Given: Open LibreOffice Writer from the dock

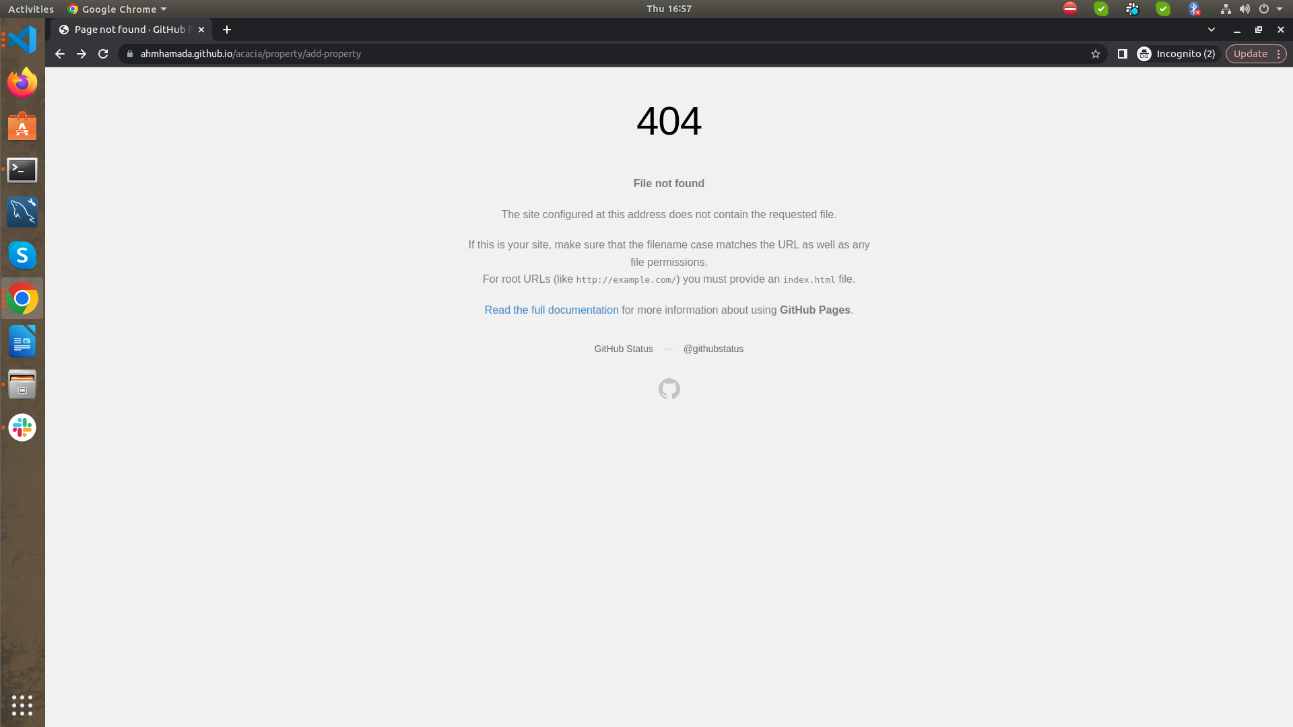Looking at the screenshot, I should coord(22,341).
